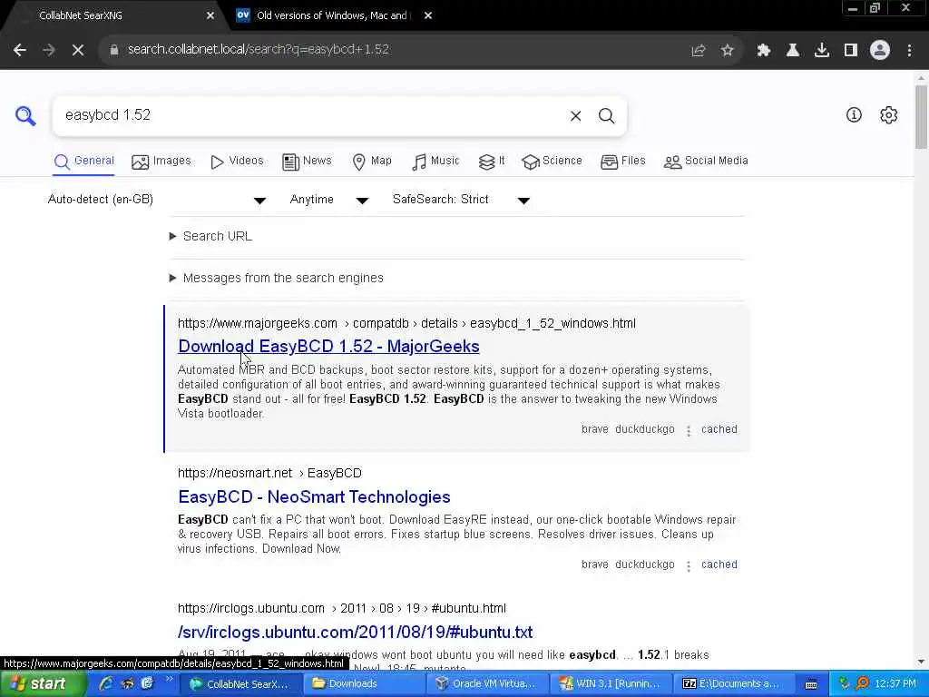This screenshot has width=929, height=697.
Task: Close the Old versions of Windows tab
Action: [428, 15]
